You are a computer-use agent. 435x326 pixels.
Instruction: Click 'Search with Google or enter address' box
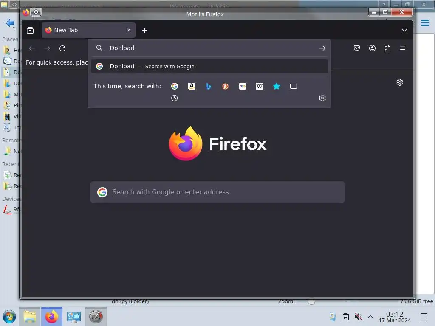(217, 192)
